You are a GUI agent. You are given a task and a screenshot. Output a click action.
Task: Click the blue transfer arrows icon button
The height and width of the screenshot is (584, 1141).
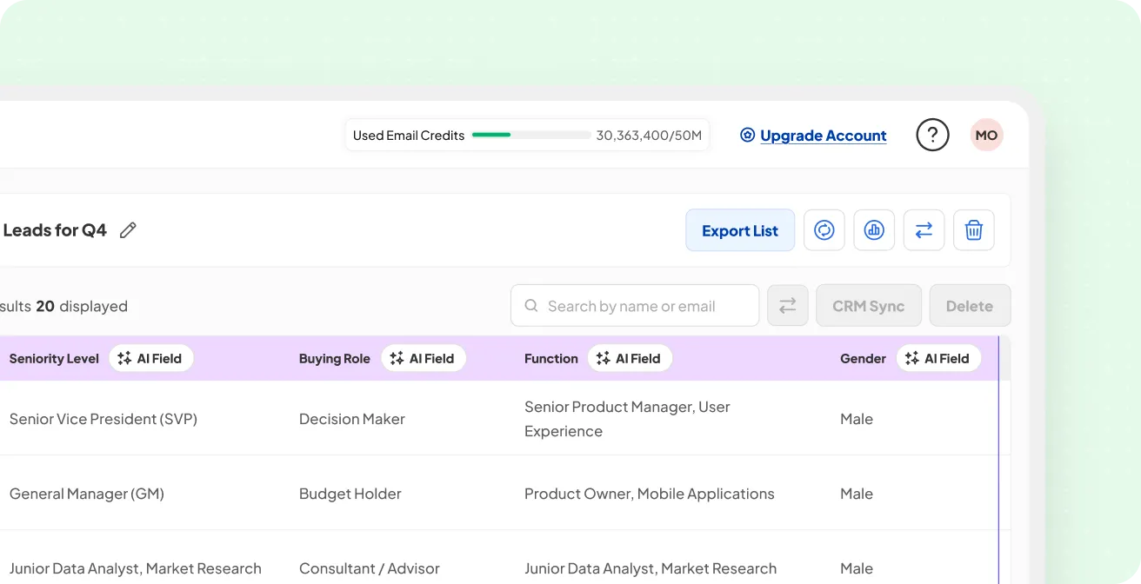924,230
